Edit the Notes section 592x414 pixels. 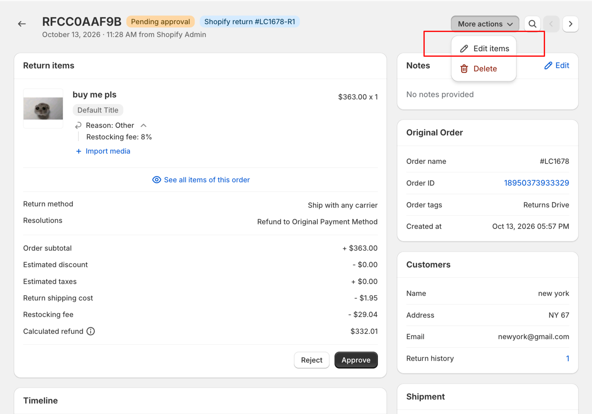[x=557, y=65]
